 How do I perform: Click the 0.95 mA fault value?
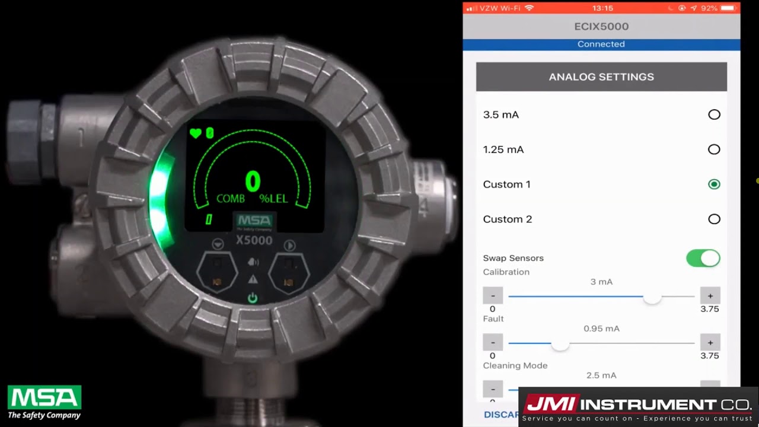601,329
